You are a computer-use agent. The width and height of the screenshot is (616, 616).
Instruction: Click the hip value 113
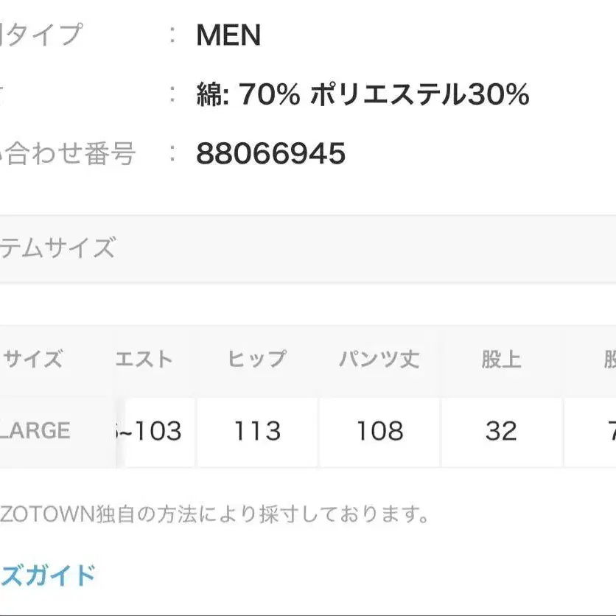(x=257, y=431)
